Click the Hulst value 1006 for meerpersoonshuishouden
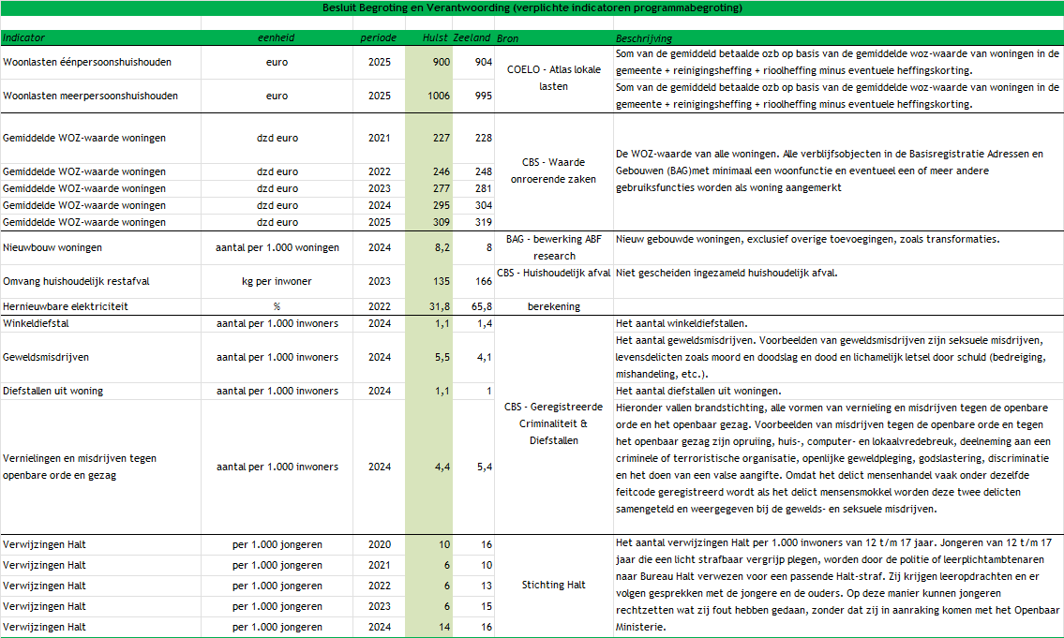Screen dimensions: 1064x638 pos(438,96)
